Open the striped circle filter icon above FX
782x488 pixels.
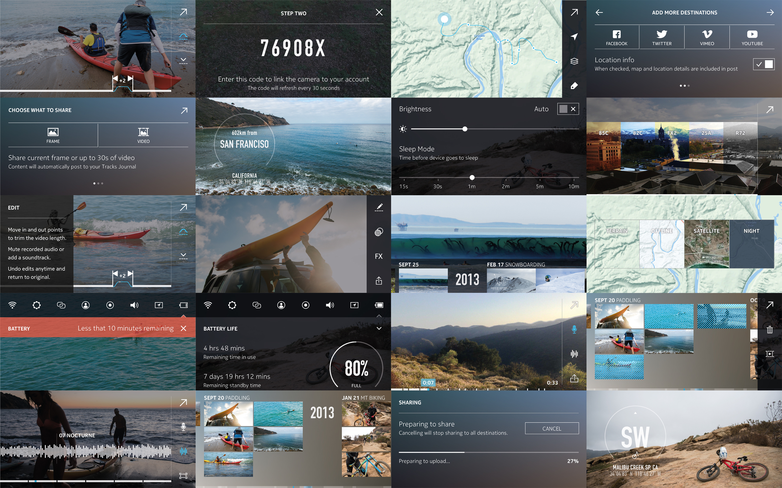[x=379, y=232]
